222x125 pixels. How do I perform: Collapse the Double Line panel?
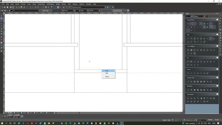coord(217,77)
